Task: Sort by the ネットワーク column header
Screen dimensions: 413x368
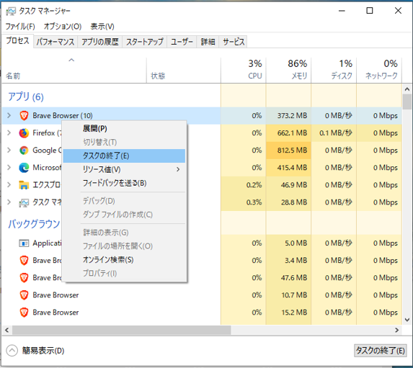Action: click(379, 70)
